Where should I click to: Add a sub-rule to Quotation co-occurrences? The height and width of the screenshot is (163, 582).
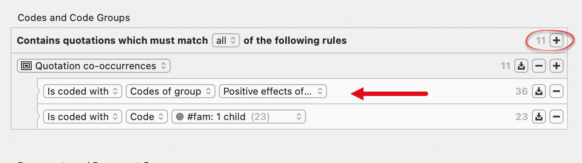[x=557, y=66]
